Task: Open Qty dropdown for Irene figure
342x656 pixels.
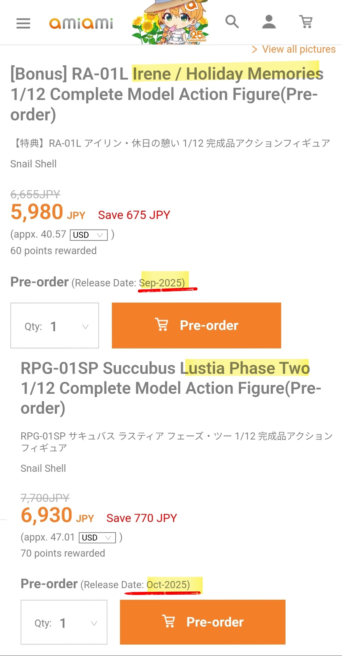Action: [x=55, y=325]
